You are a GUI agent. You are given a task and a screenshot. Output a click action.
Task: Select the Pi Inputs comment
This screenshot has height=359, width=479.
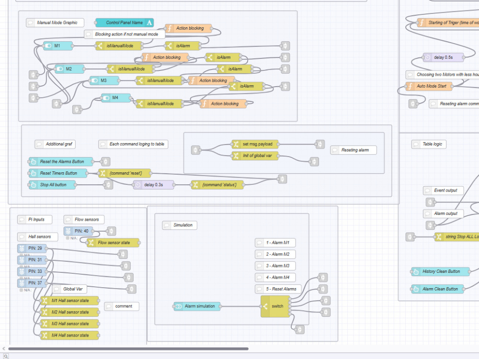[x=34, y=220]
